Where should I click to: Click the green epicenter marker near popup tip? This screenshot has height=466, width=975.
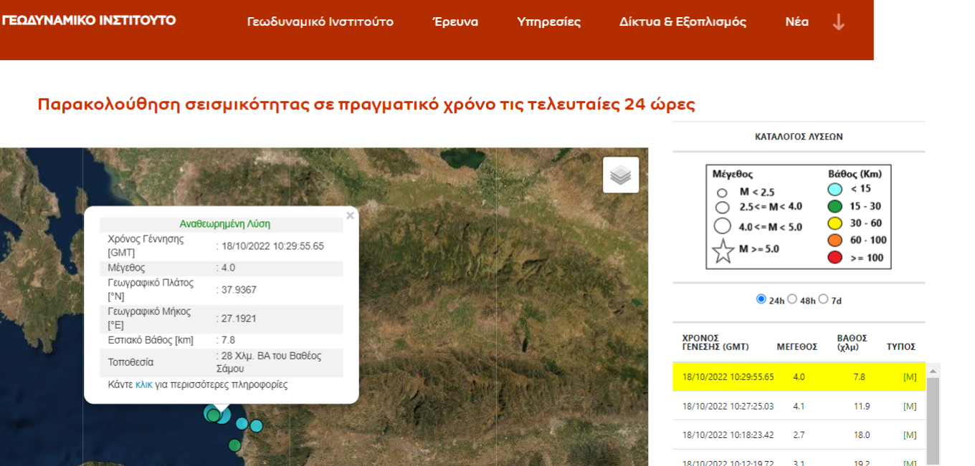[213, 415]
